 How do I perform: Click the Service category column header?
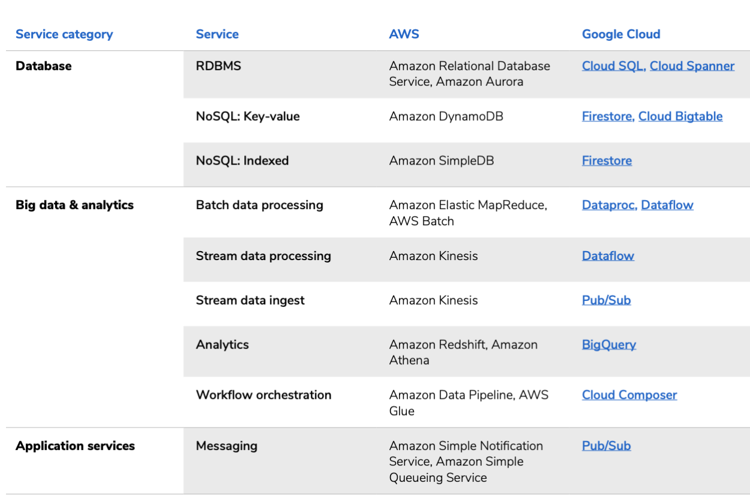[x=64, y=34]
